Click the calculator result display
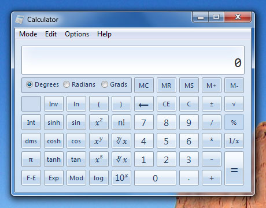Screen dimensions: 266x208 [x=133, y=60]
